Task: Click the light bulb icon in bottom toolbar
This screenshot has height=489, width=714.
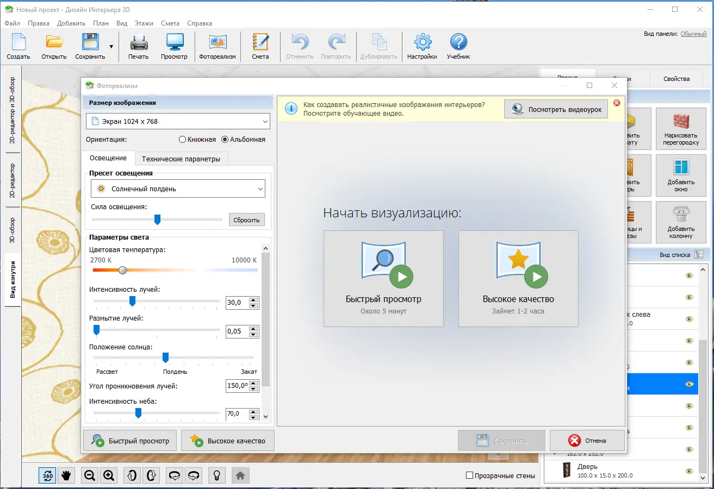Action: point(217,475)
